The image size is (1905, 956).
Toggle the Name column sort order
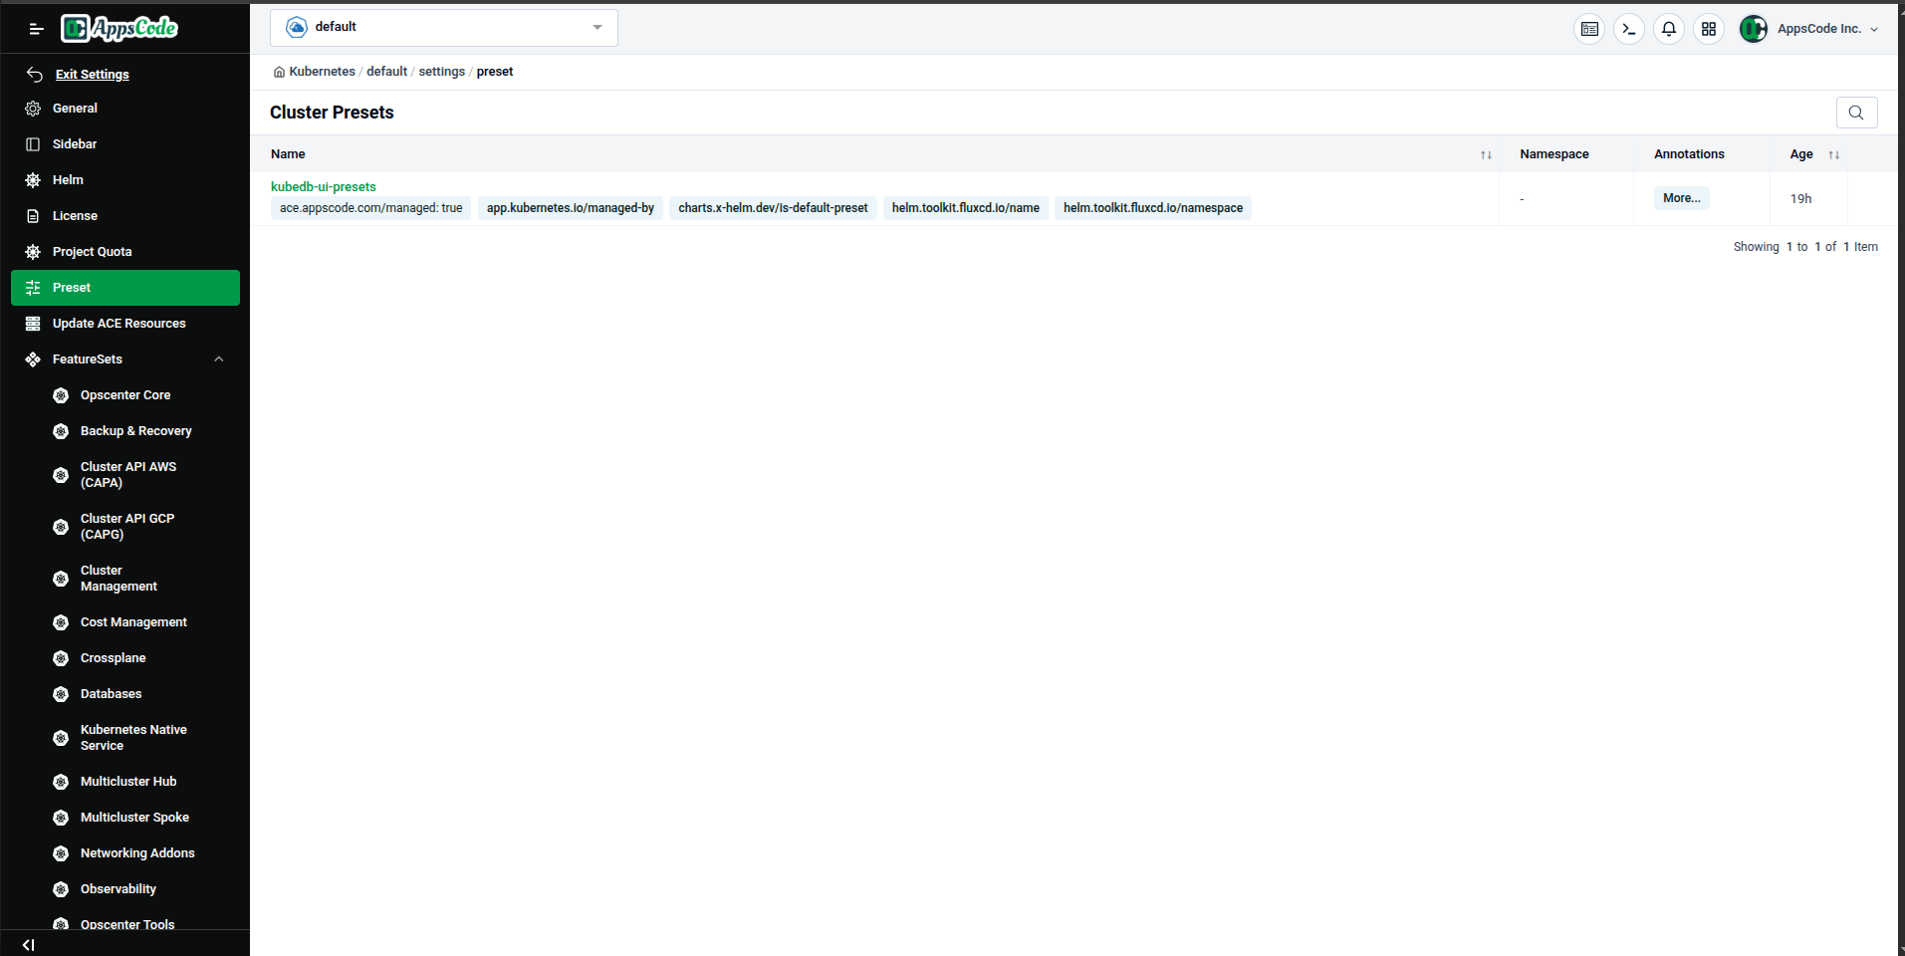[x=1485, y=154]
